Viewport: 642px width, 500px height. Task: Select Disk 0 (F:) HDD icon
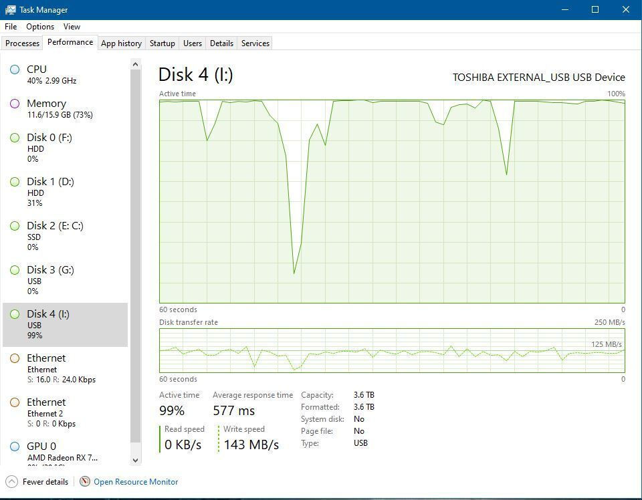point(15,138)
